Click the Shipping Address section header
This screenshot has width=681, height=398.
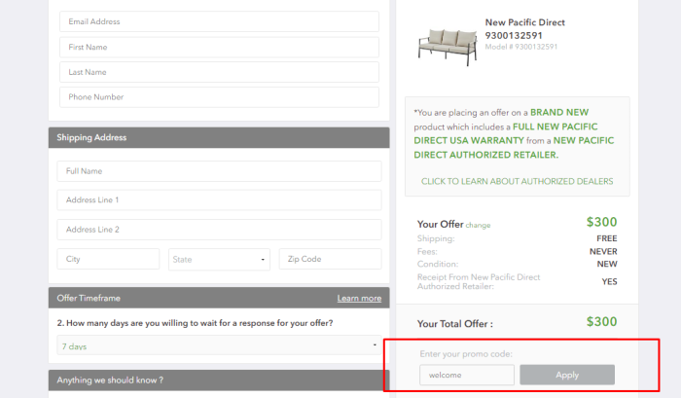(x=219, y=137)
